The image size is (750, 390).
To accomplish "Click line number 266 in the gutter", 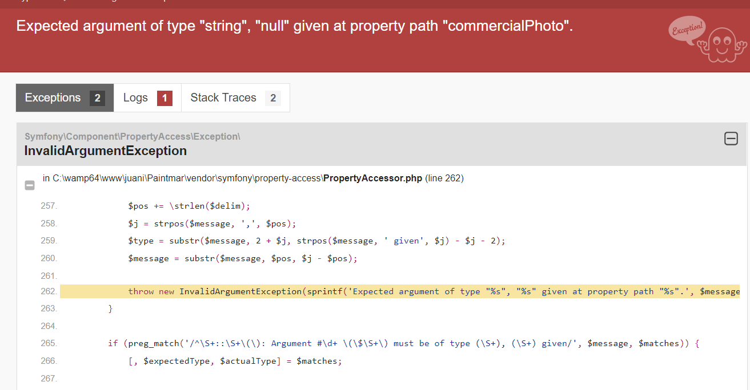I will coord(49,361).
